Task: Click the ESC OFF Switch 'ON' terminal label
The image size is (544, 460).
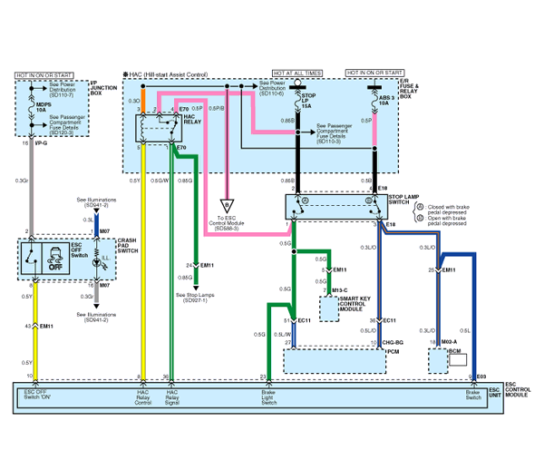Action: point(37,395)
